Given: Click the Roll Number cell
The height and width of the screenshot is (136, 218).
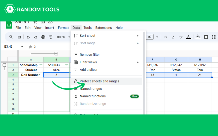Looking at the screenshot, I should 31,75.
